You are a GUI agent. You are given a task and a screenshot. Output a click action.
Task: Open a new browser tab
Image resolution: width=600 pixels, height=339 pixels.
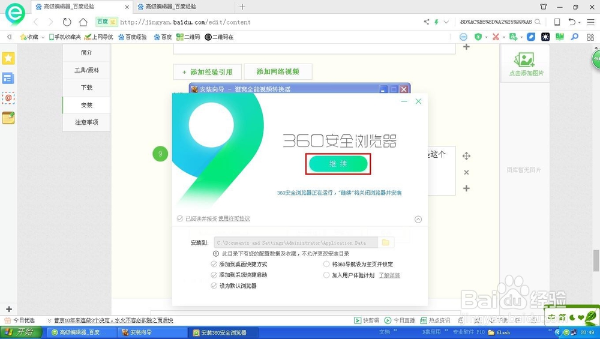tap(242, 7)
